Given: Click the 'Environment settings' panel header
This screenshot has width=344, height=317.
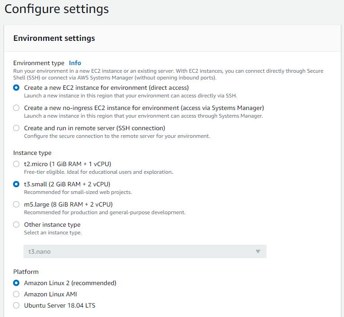Looking at the screenshot, I should tap(54, 38).
